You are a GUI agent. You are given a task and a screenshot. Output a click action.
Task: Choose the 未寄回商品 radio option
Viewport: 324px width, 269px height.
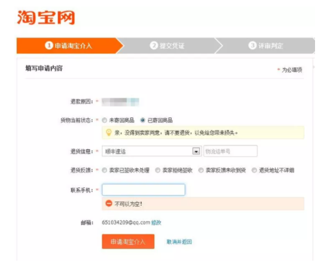tap(105, 120)
